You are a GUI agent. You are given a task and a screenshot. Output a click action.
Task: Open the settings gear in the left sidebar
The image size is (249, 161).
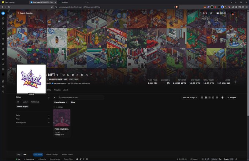(3, 87)
